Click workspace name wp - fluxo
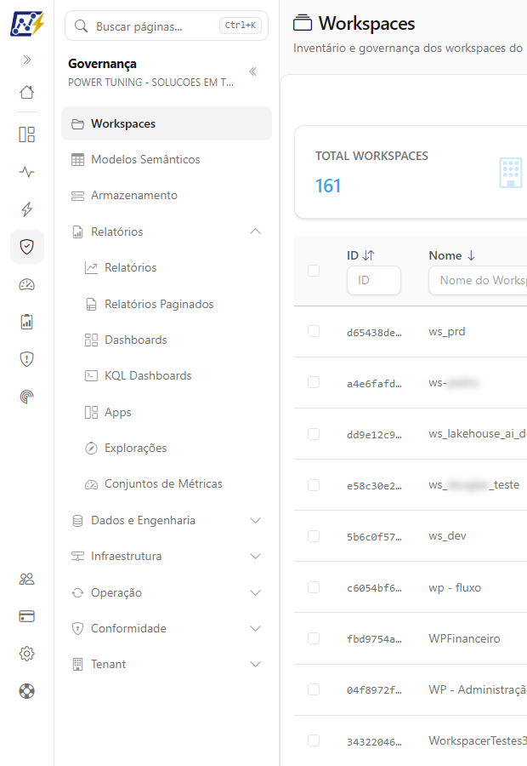 pyautogui.click(x=455, y=587)
